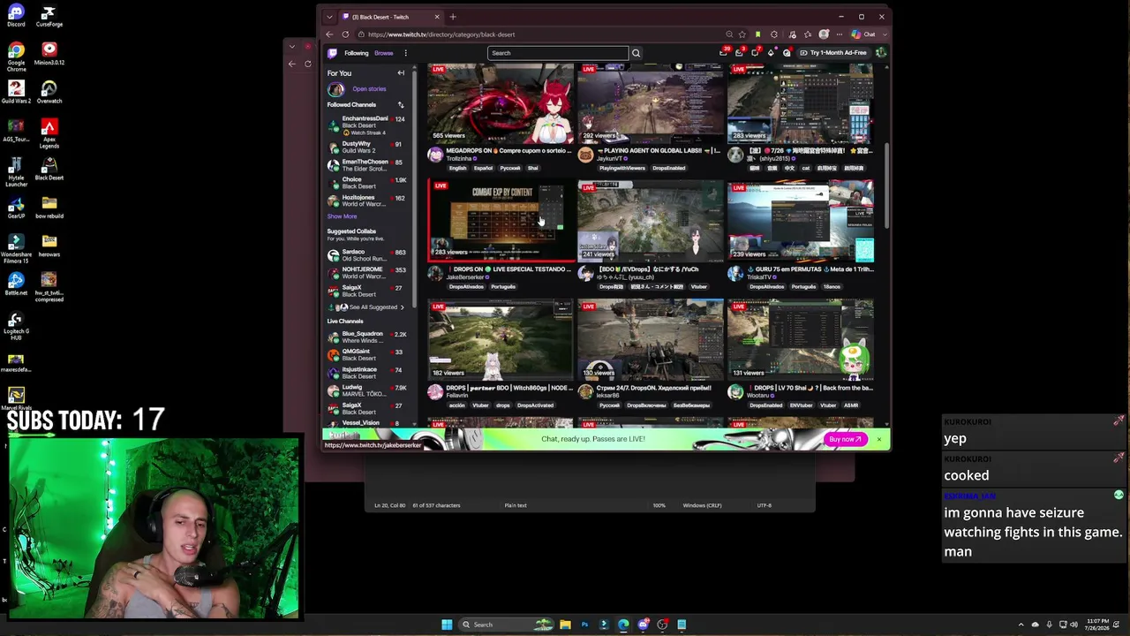
Task: Dismiss the passes banner with X
Action: [x=878, y=439]
